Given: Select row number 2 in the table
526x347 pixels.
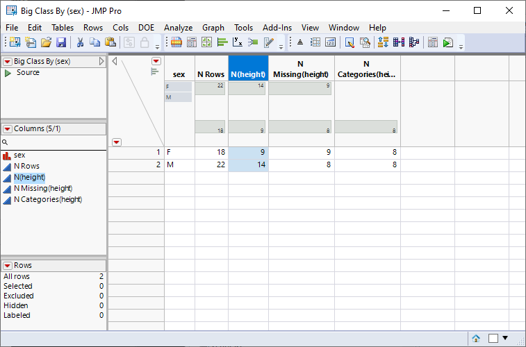Looking at the screenshot, I should pyautogui.click(x=136, y=164).
